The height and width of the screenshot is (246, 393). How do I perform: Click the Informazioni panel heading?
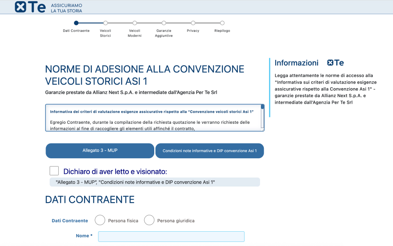(296, 63)
